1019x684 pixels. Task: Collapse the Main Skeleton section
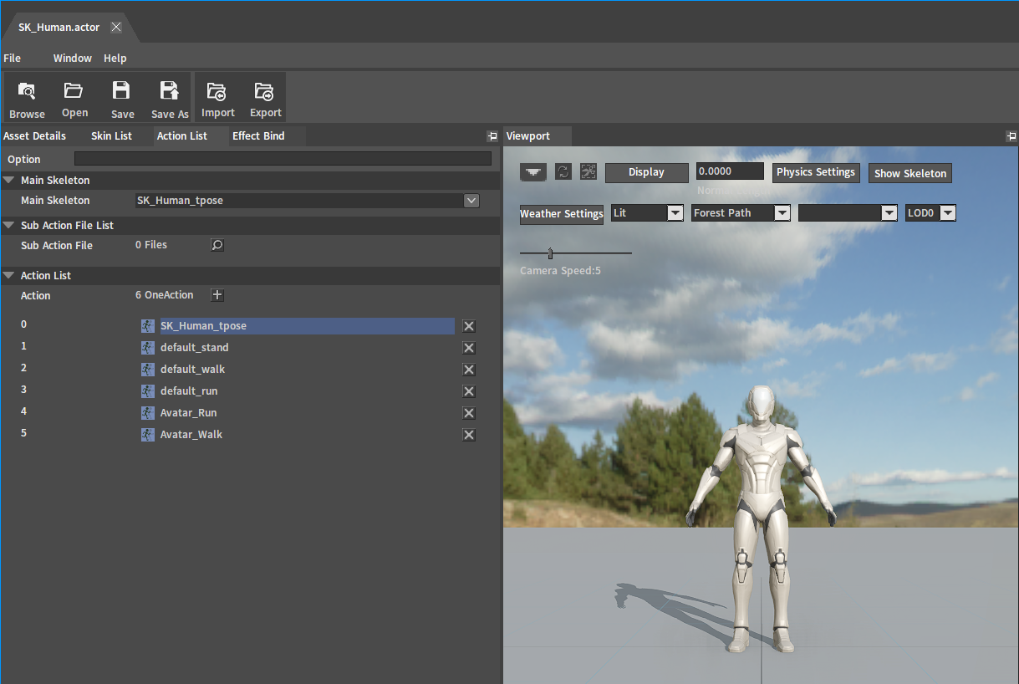pos(8,181)
